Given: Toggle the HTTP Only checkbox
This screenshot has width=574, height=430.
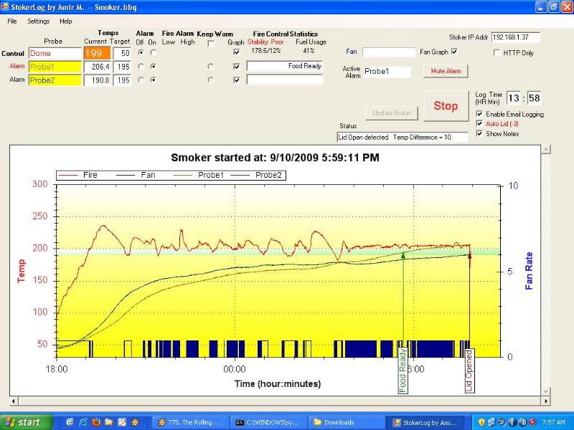Looking at the screenshot, I should pyautogui.click(x=497, y=53).
